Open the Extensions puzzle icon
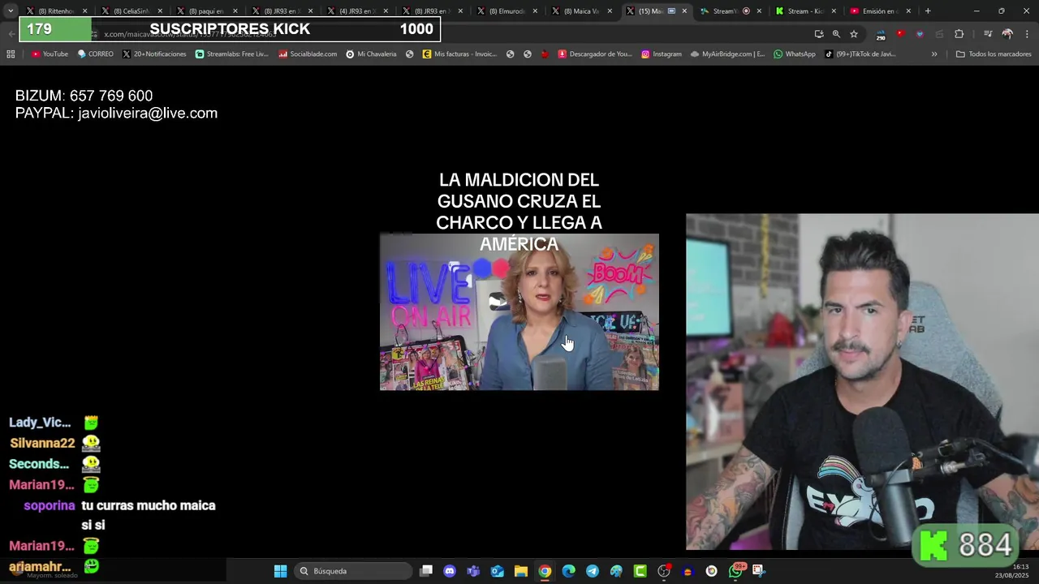The width and height of the screenshot is (1039, 584). (x=959, y=34)
